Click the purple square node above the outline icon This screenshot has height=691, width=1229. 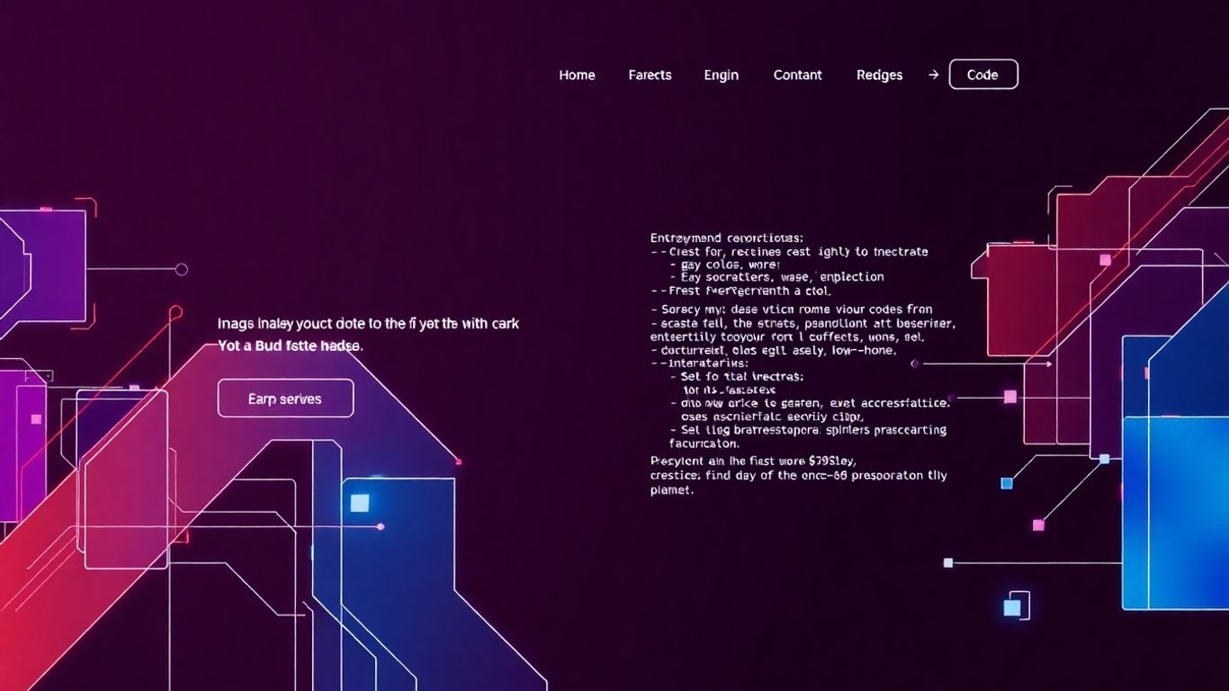click(947, 562)
